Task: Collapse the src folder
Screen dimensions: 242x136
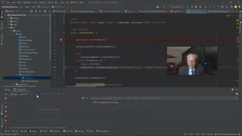Action: [x=8, y=28]
